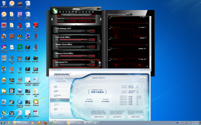The width and height of the screenshot is (201, 125).
Task: Click the Yahoo Messenger desktop icon
Action: [4, 49]
